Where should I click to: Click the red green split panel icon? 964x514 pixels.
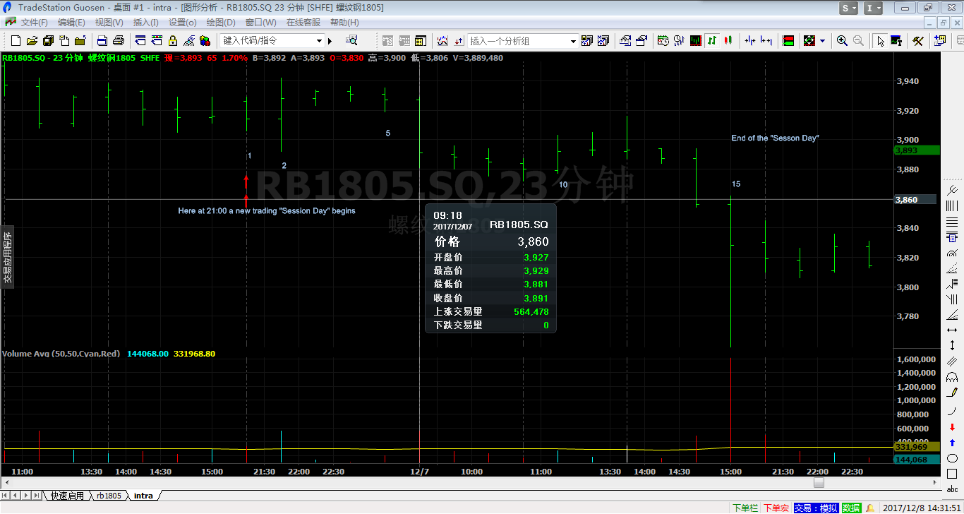pyautogui.click(x=788, y=41)
